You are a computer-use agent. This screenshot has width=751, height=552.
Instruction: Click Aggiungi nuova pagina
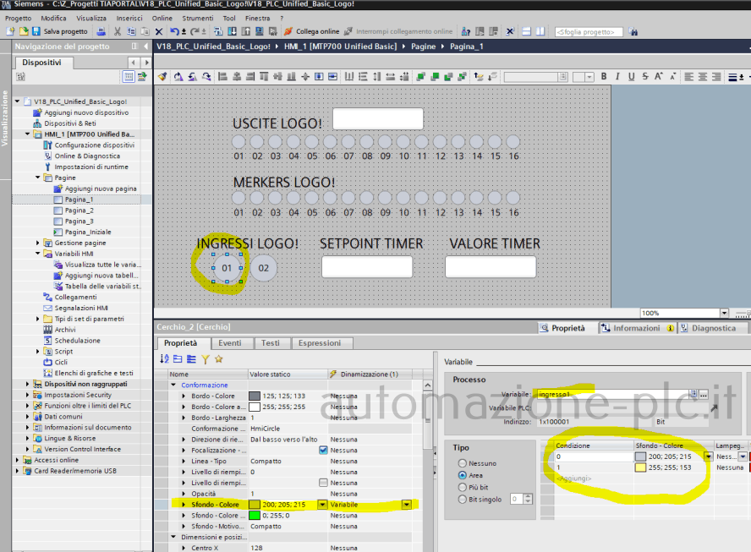101,189
